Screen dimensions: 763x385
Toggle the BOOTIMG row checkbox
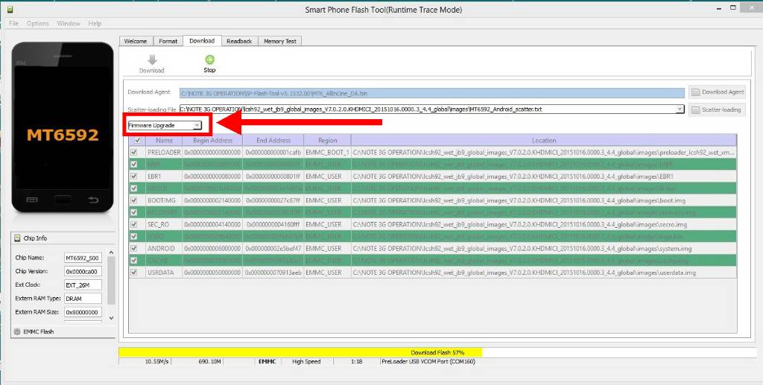pos(134,200)
